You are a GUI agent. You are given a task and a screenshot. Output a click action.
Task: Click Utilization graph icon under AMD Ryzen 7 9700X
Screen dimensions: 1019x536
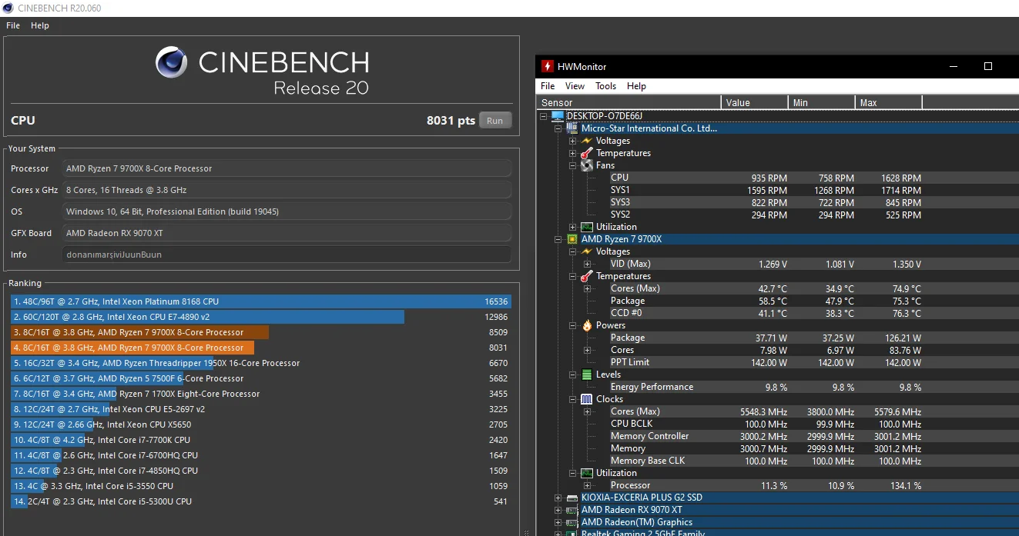587,473
